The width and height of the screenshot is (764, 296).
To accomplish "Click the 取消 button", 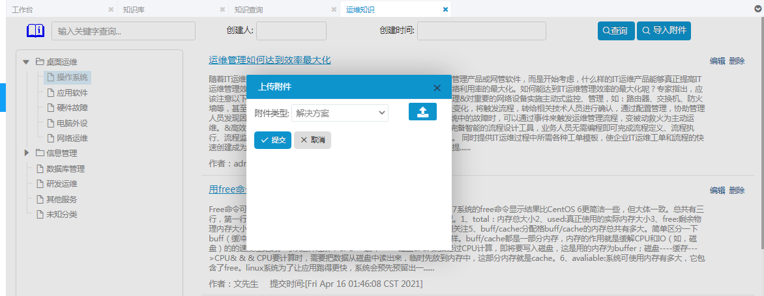I will (x=312, y=140).
